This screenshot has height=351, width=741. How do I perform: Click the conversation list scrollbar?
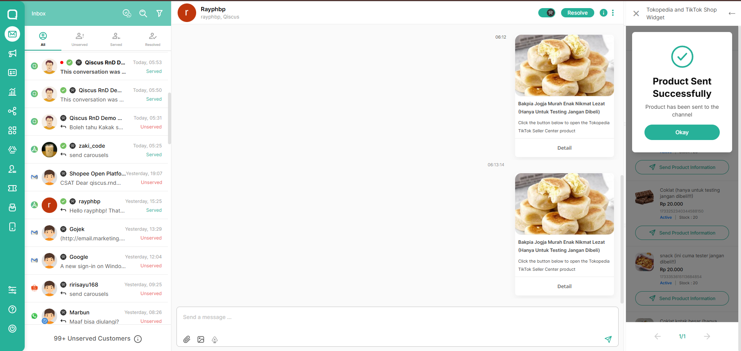pos(170,118)
